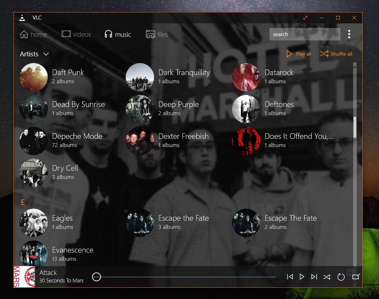Switch to the videos library
Viewport: 379px width, 299px height.
[76, 34]
